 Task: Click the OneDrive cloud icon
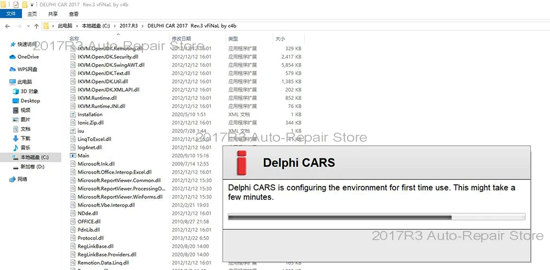[x=13, y=57]
